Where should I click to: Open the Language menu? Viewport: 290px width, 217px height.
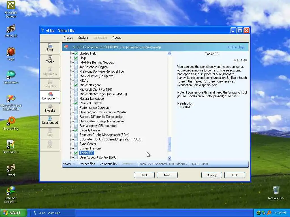[100, 38]
